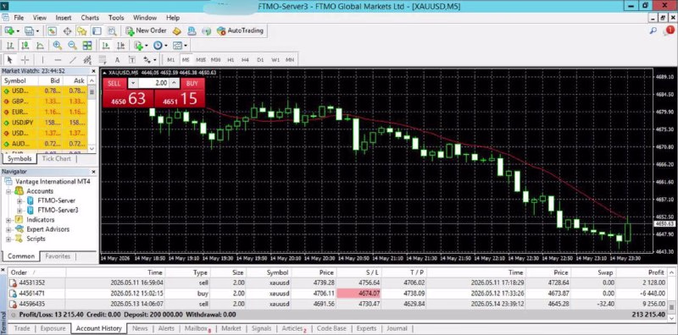Viewport: 678px width, 335px height.
Task: Select the Text 'A' drawing tool
Action: 117,59
